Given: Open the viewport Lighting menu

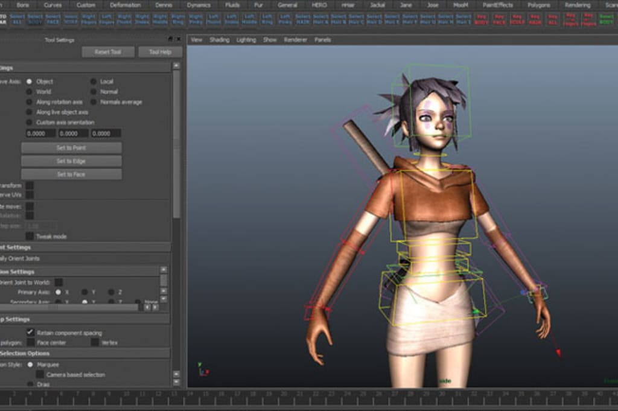Looking at the screenshot, I should click(x=246, y=40).
